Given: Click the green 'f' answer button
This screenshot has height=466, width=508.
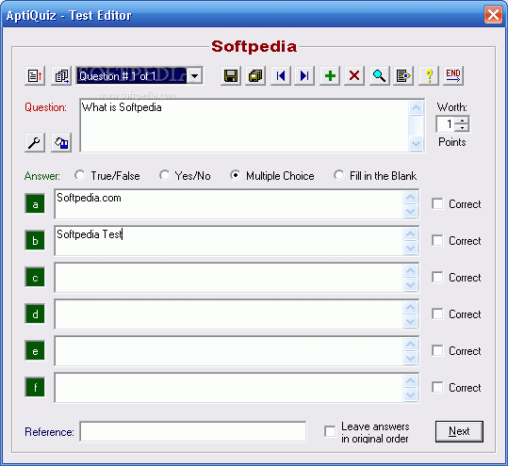Looking at the screenshot, I should click(35, 387).
